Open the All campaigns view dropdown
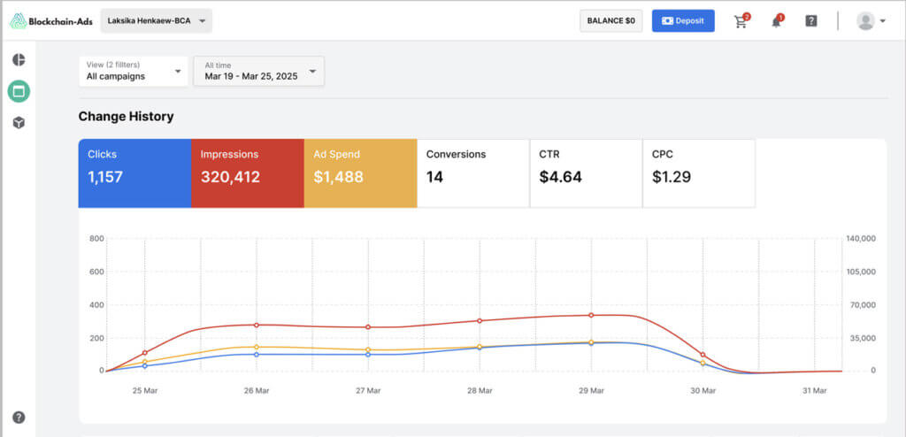This screenshot has height=437, width=906. coord(134,71)
